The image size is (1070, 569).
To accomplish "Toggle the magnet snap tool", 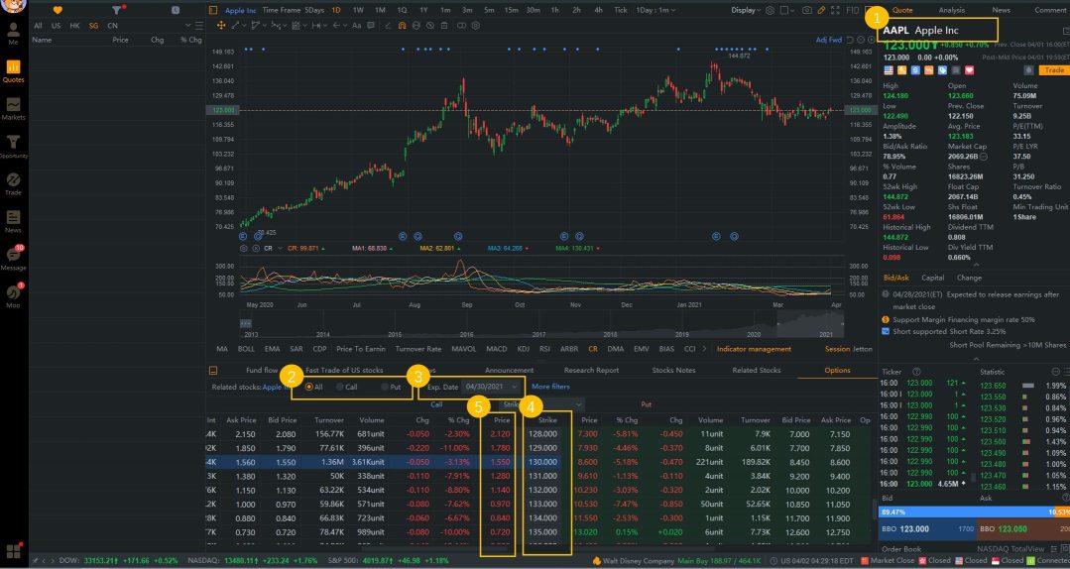I will click(402, 25).
